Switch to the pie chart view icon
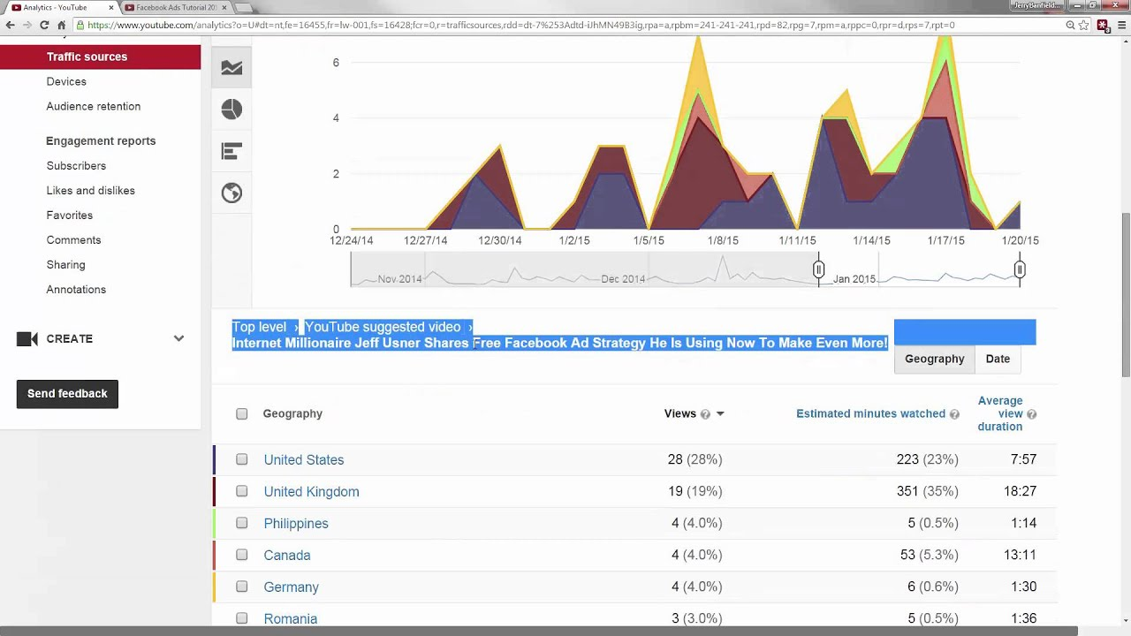1131x636 pixels. tap(232, 110)
